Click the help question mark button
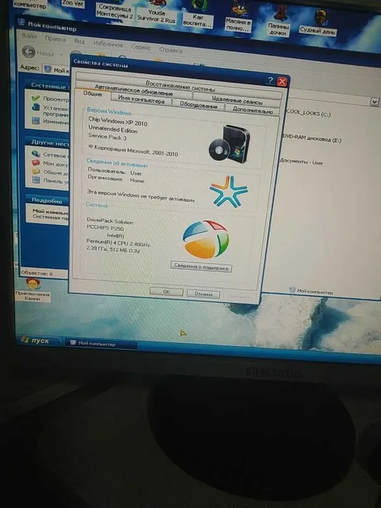 [271, 81]
